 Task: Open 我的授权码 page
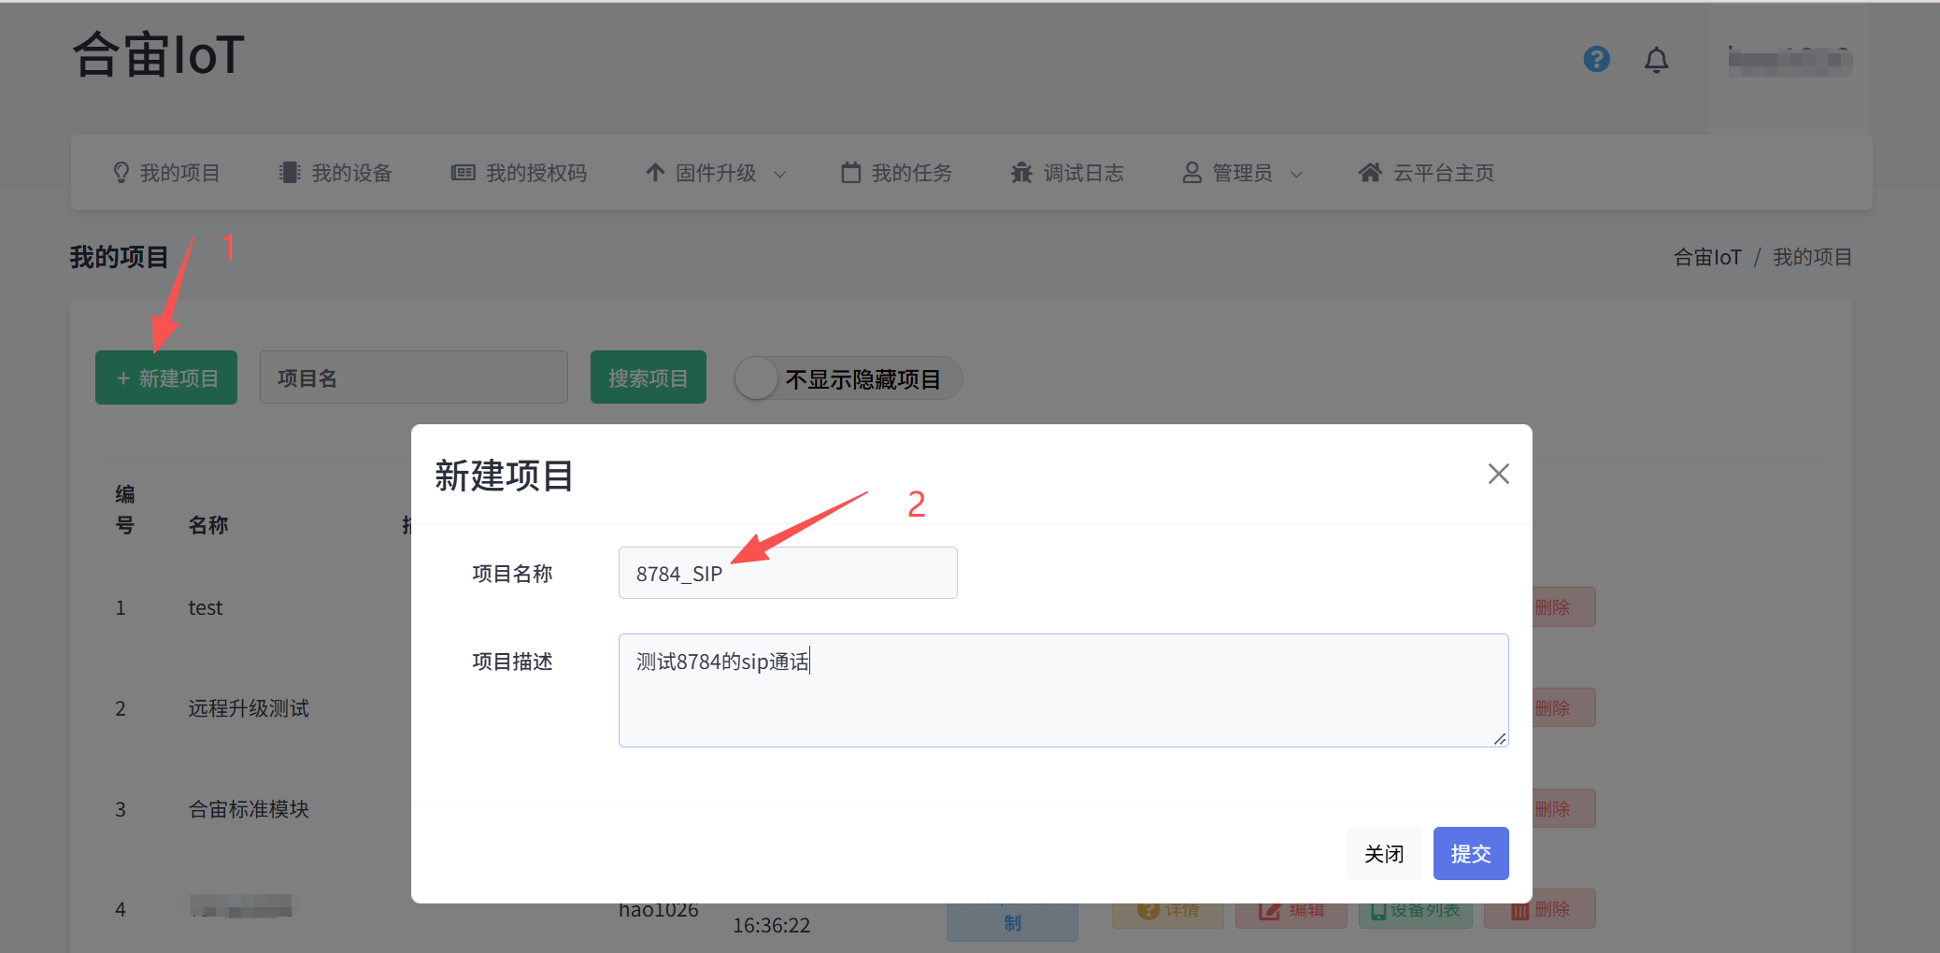[x=519, y=173]
